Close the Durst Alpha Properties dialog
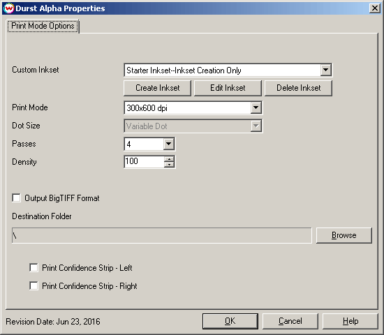 coord(375,8)
